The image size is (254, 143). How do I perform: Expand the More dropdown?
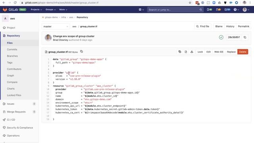click(63, 10)
